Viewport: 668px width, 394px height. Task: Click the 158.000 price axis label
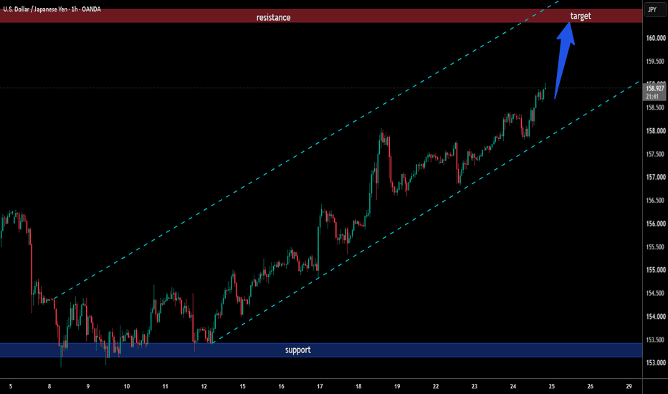coord(655,131)
